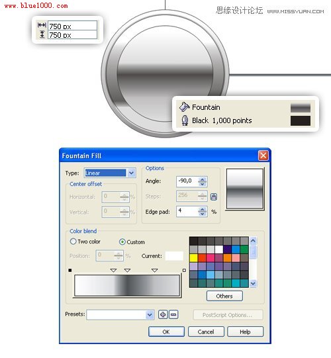Increase the Edge pad value
The height and width of the screenshot is (358, 331).
click(202, 210)
